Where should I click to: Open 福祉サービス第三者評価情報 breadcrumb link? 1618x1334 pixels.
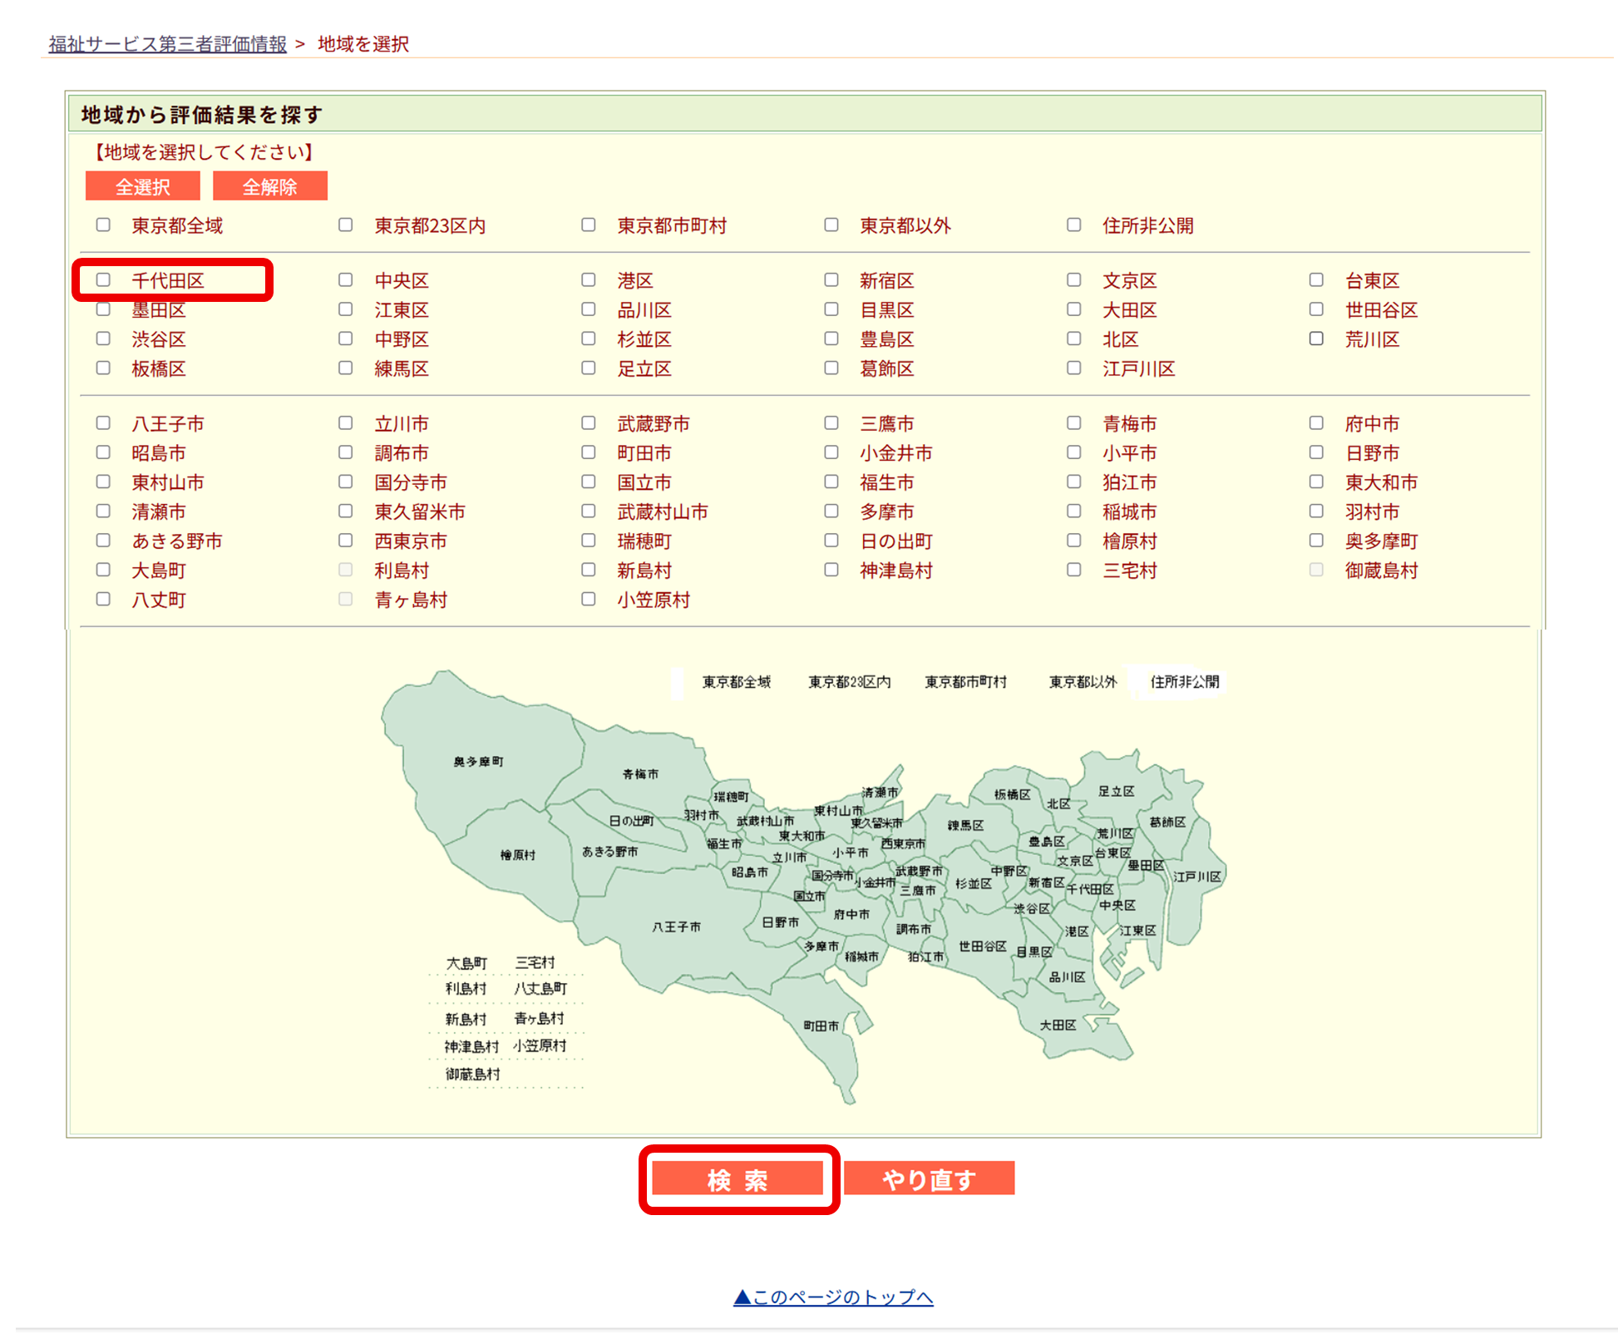pos(167,44)
